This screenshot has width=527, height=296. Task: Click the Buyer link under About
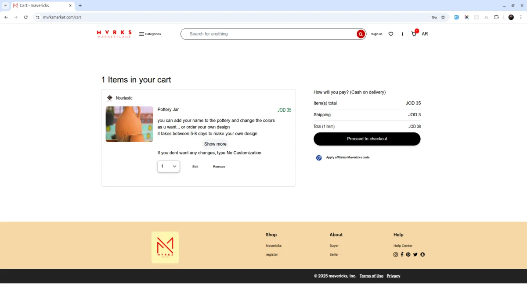pyautogui.click(x=334, y=246)
